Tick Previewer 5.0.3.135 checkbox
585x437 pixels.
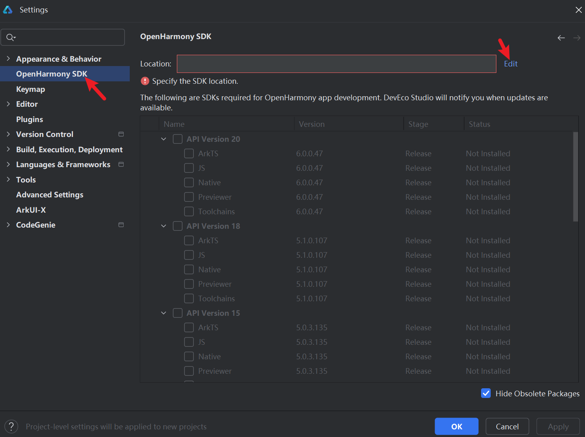click(189, 371)
